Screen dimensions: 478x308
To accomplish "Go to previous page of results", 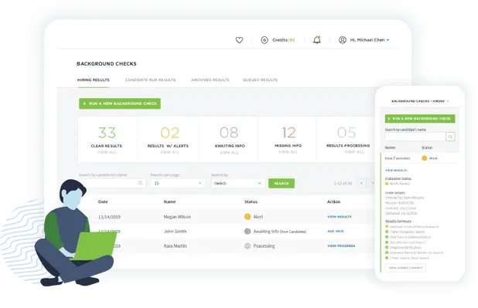I will (361, 183).
